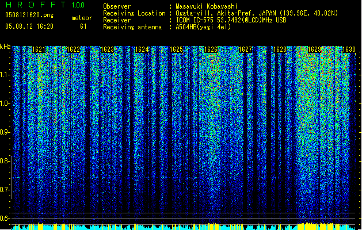The image size is (362, 230).
Task: Click observer name Masayuki Kobayashi
Action: [207, 6]
